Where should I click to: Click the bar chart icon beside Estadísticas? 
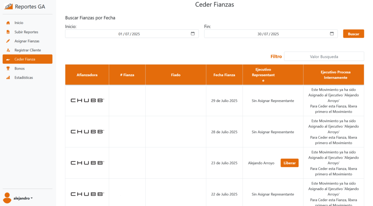coord(8,78)
